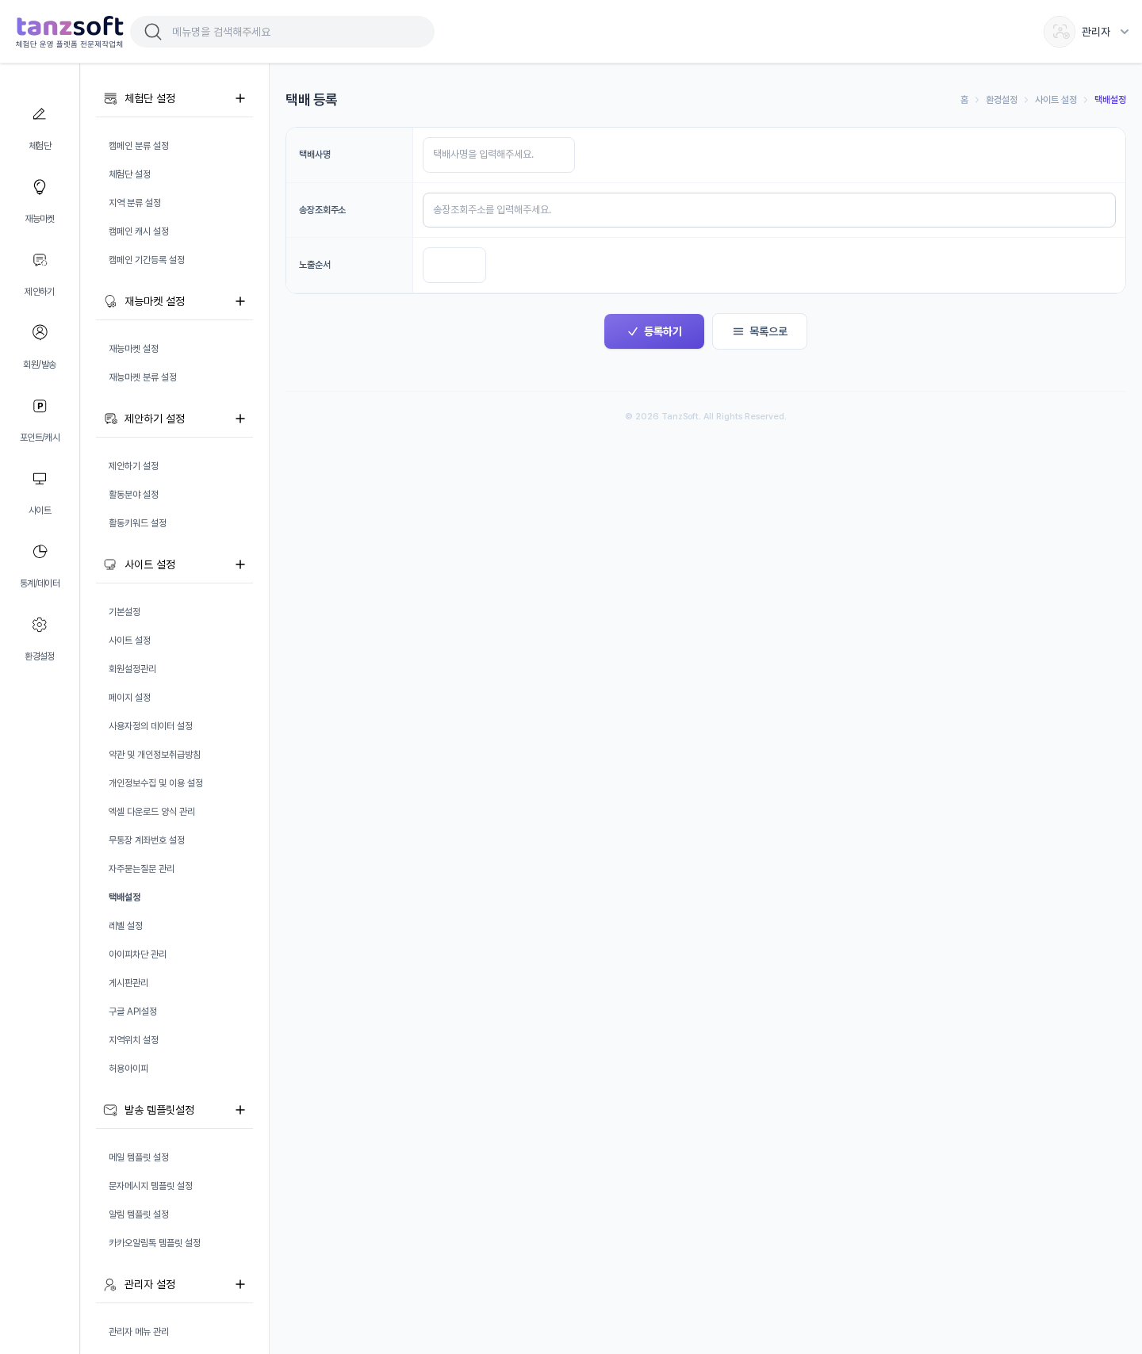Toggle the 발송 템플릿설정 plus expander
The image size is (1142, 1354).
240,1110
